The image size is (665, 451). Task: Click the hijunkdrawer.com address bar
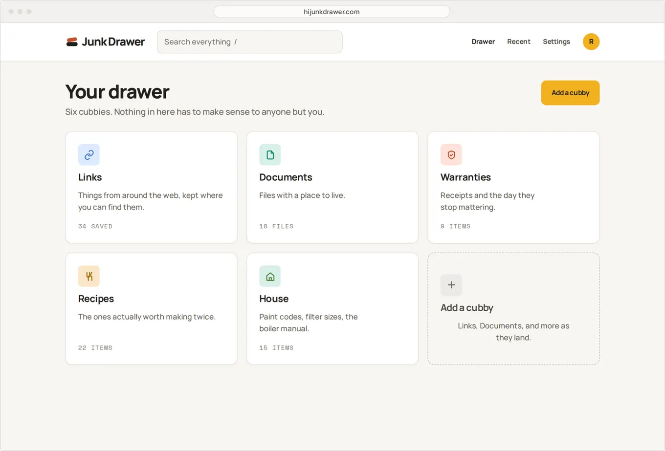point(332,12)
